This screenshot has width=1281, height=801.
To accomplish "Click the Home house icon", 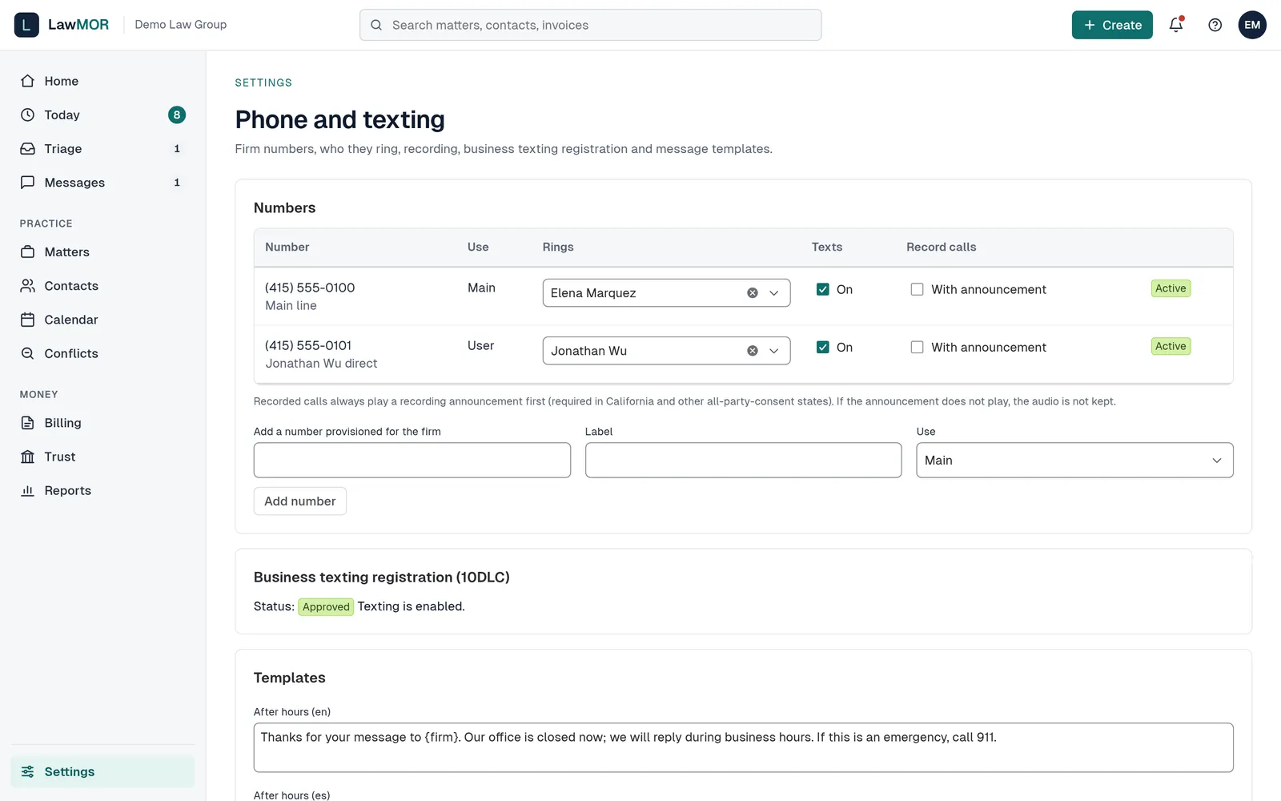I will coord(28,81).
